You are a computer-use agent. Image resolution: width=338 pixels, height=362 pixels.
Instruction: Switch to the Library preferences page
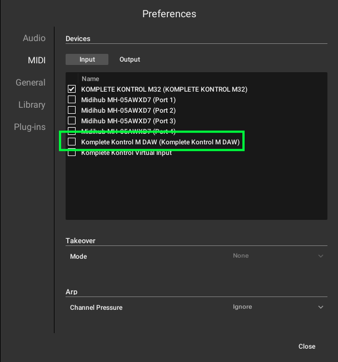click(x=32, y=104)
